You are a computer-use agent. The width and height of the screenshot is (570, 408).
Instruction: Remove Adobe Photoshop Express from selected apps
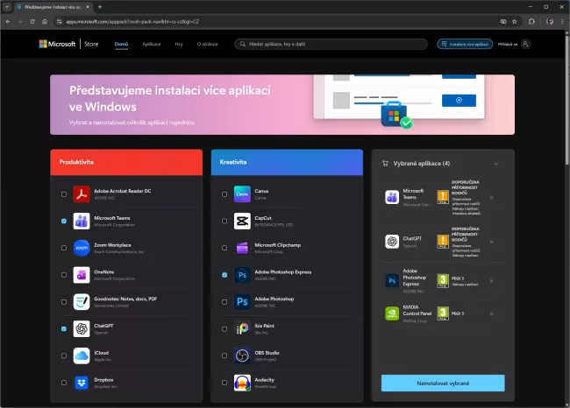pos(491,281)
